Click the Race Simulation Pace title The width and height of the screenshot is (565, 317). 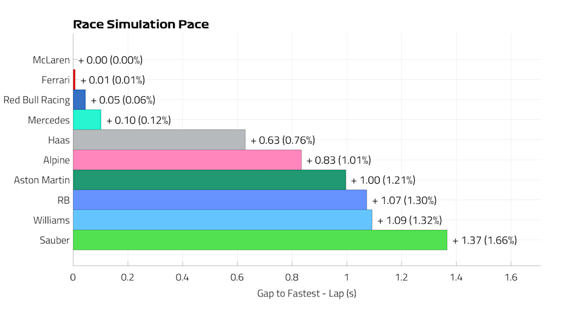[x=141, y=25]
